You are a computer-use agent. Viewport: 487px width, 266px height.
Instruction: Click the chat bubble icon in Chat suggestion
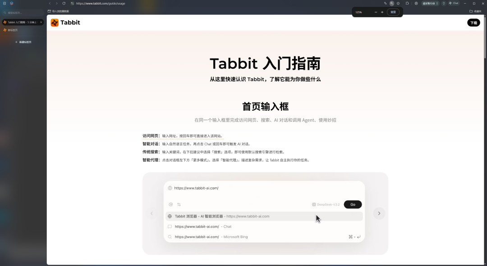click(x=170, y=227)
